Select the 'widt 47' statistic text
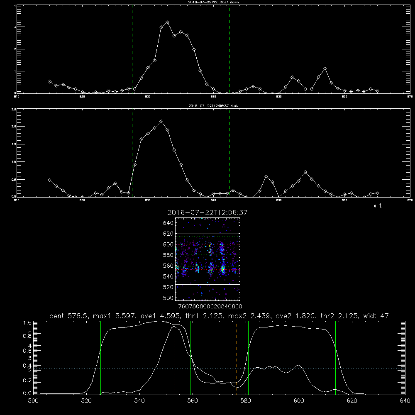415x415 pixels. (376, 316)
